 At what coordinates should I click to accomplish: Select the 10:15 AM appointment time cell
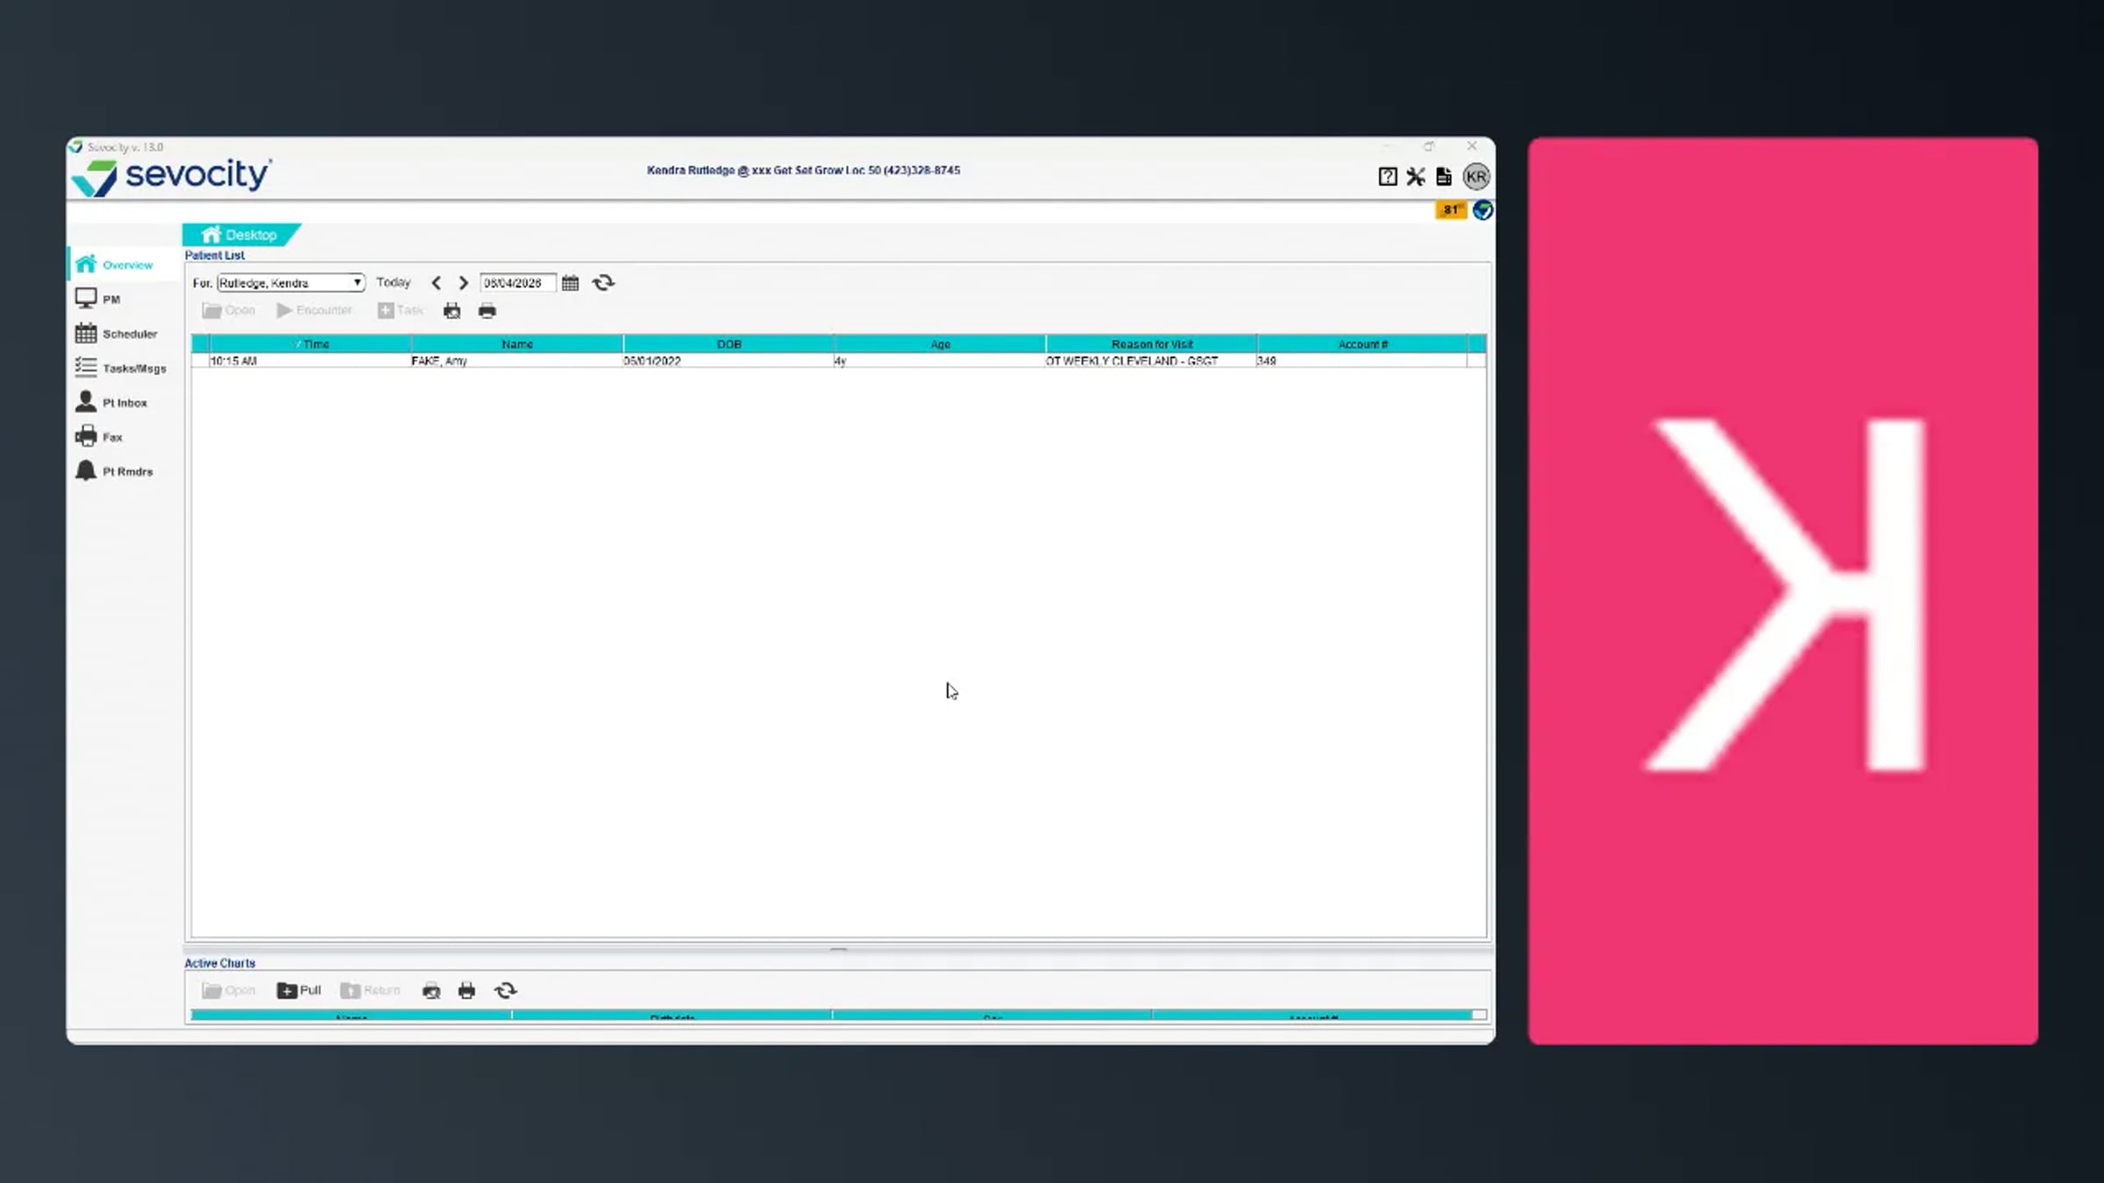click(310, 361)
